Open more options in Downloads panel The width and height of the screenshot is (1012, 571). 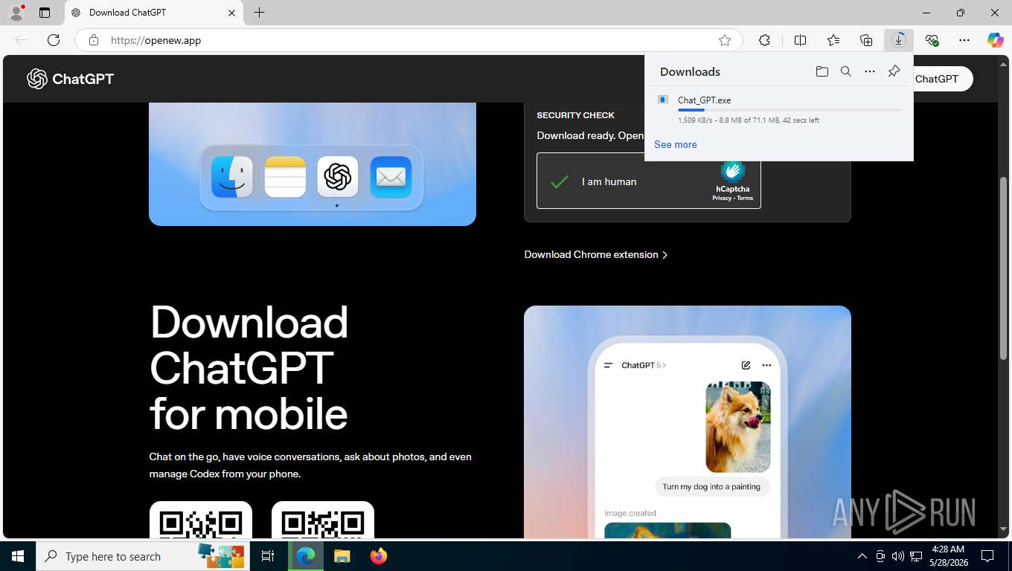(x=869, y=71)
